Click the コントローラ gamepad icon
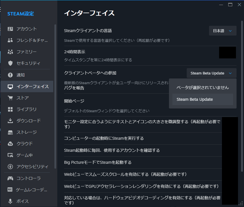The image size is (244, 207). click(x=10, y=178)
